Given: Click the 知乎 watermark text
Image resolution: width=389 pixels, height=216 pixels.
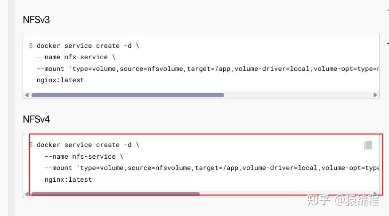Looking at the screenshot, I should (317, 200).
